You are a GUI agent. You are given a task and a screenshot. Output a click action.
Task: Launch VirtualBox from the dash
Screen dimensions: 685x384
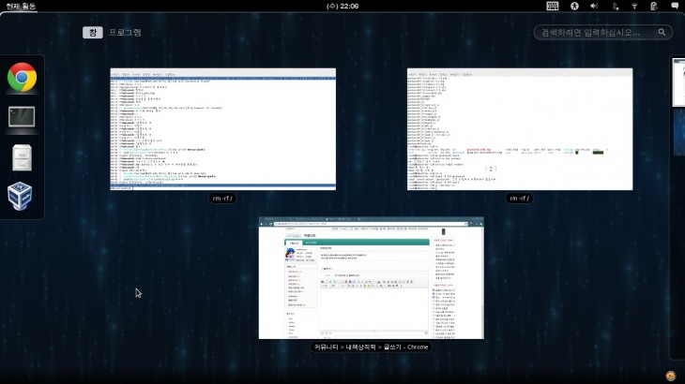(22, 197)
